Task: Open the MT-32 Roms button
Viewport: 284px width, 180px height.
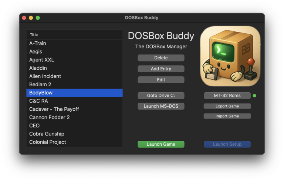Action: 227,96
